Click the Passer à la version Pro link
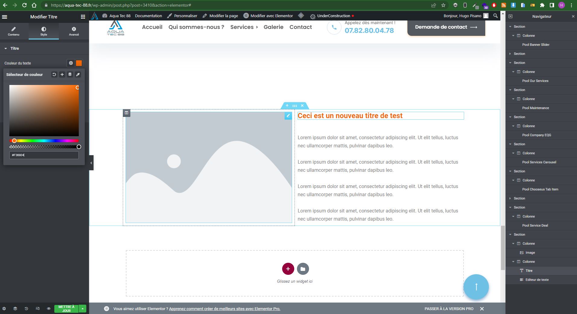Viewport: 577px width, 314px height. (449, 309)
